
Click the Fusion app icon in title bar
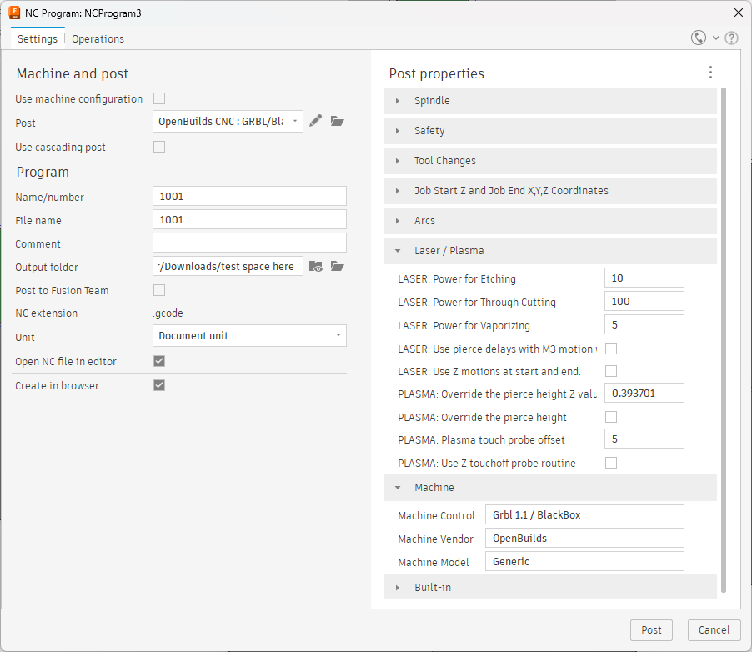coord(14,13)
